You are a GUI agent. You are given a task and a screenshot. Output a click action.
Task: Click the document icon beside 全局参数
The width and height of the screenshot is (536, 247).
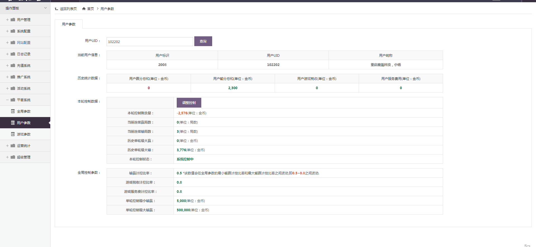point(13,111)
